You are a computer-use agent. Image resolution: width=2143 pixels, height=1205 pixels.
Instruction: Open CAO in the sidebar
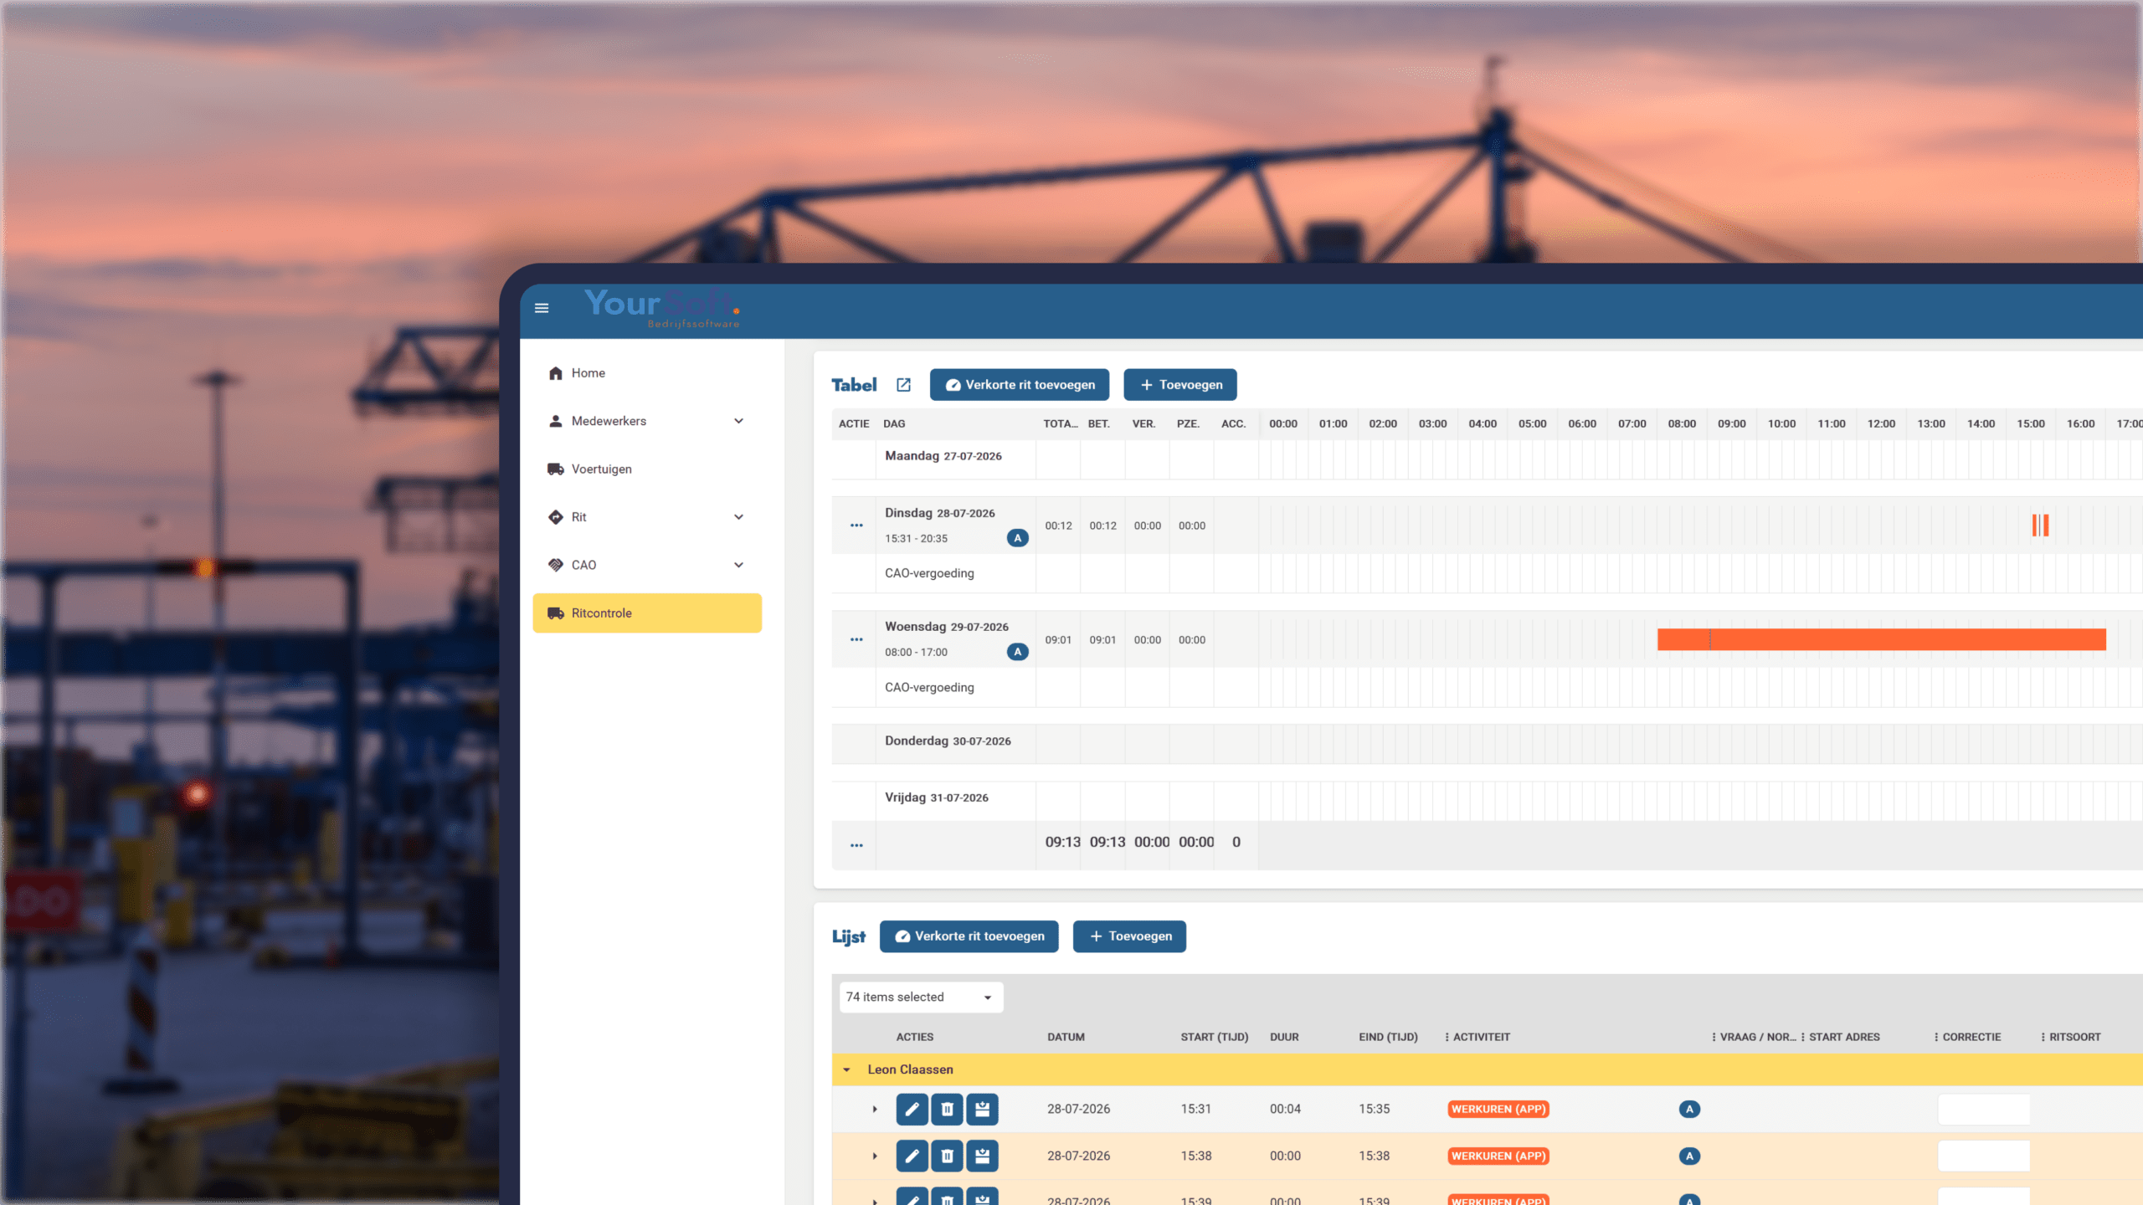[647, 565]
